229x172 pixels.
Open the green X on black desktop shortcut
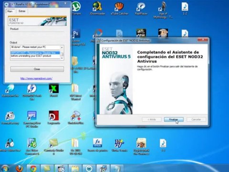54,91
